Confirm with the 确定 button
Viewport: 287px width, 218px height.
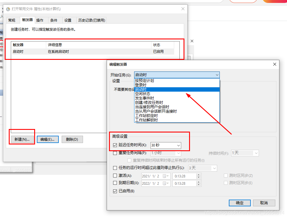pos(240,203)
